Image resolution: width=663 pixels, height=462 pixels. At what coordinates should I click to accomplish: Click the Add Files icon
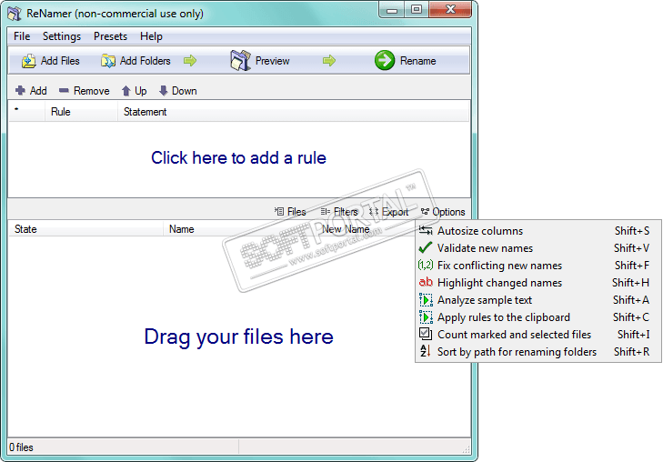29,61
